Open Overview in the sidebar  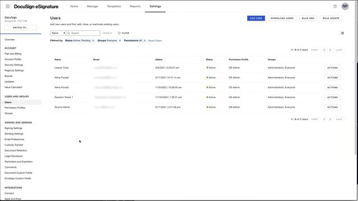coord(10,40)
